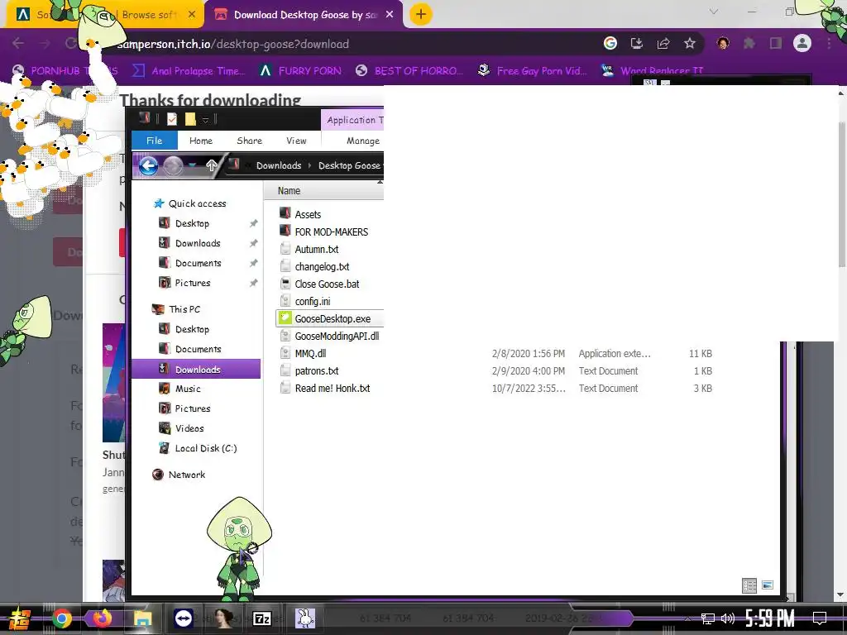This screenshot has height=635, width=847.
Task: Click the share page icon in address bar
Action: [x=663, y=43]
